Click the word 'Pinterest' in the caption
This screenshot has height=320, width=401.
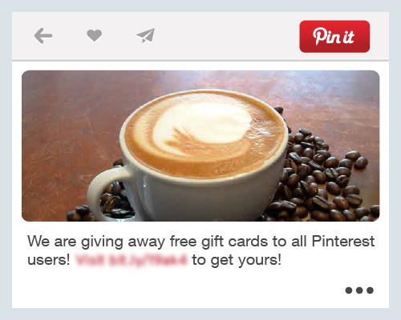343,241
